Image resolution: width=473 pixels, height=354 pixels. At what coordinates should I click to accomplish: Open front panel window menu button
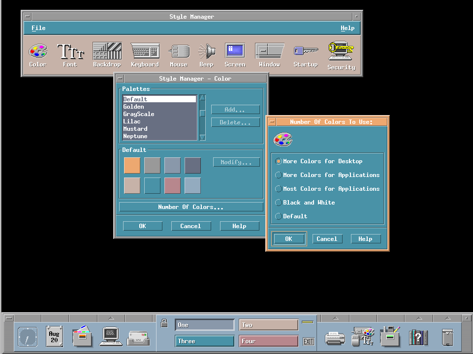(x=9, y=318)
